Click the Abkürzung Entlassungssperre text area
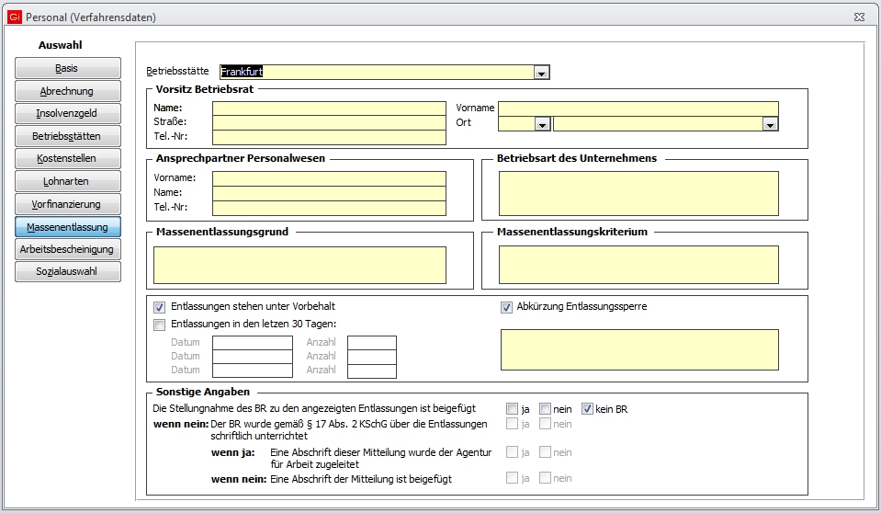The width and height of the screenshot is (881, 513). 640,350
